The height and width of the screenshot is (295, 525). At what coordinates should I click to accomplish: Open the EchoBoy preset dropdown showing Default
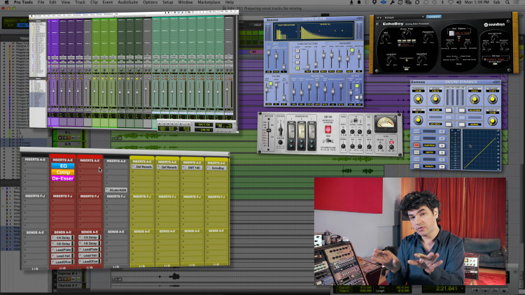coord(403,17)
